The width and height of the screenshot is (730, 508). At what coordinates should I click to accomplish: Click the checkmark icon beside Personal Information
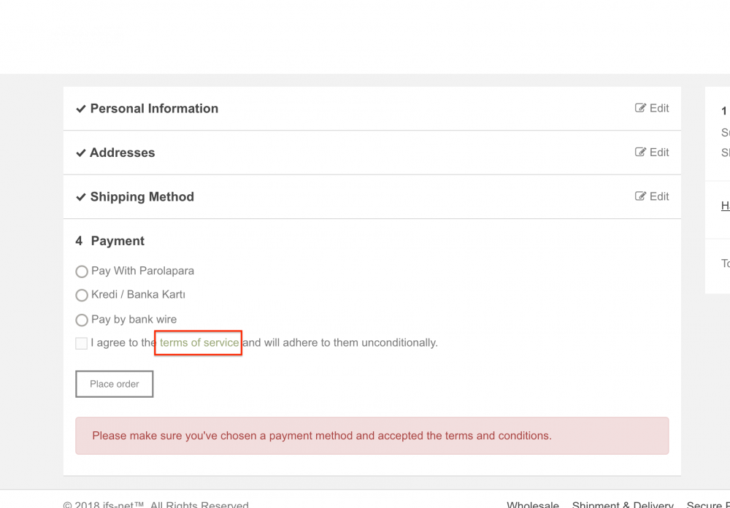pos(81,109)
